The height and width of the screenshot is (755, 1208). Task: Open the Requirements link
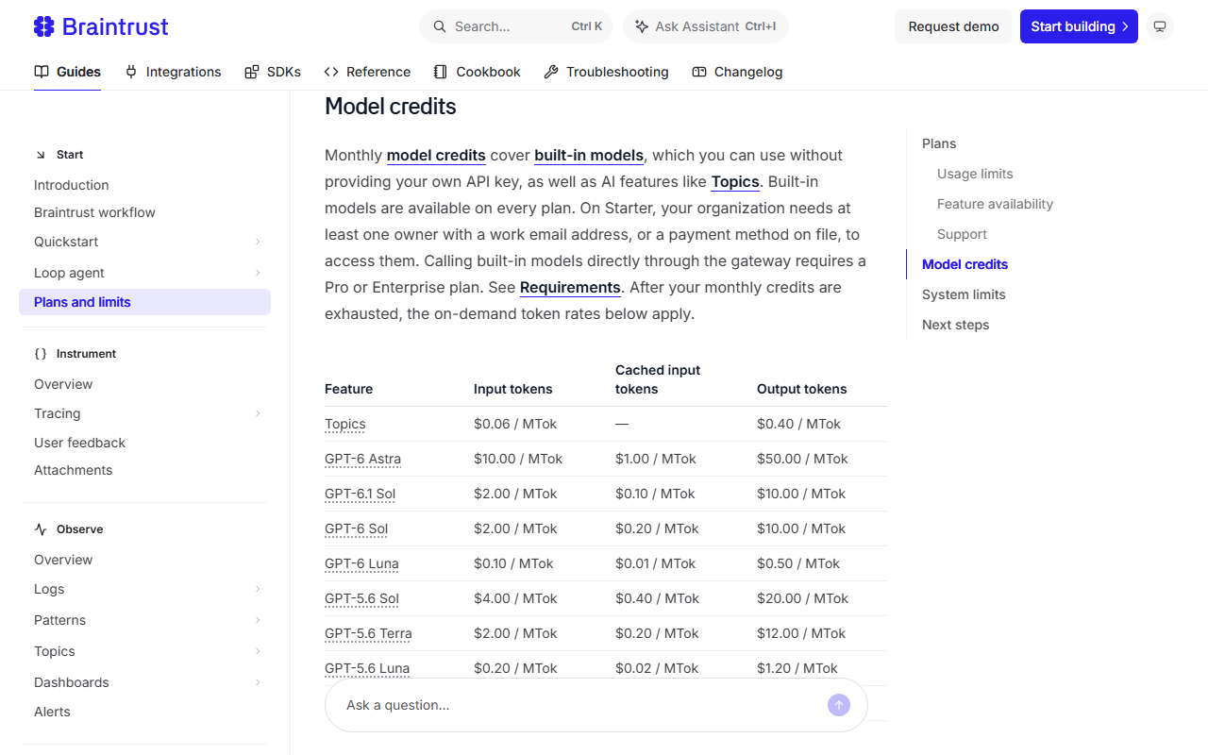pyautogui.click(x=570, y=287)
